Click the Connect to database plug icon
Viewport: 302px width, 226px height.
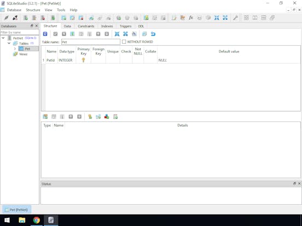[7, 18]
